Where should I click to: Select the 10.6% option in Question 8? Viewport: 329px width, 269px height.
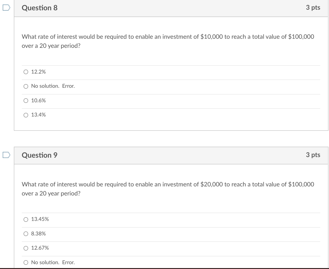[x=26, y=100]
